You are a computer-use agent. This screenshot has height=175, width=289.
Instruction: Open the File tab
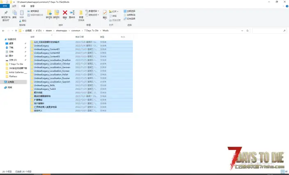pyautogui.click(x=6, y=6)
